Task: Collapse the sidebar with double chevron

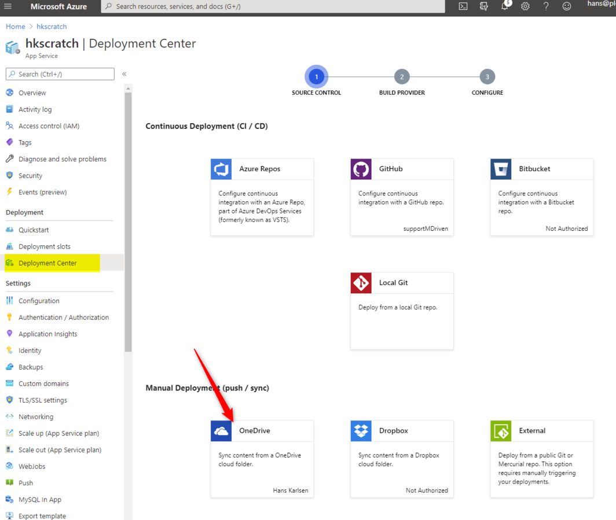Action: [124, 74]
